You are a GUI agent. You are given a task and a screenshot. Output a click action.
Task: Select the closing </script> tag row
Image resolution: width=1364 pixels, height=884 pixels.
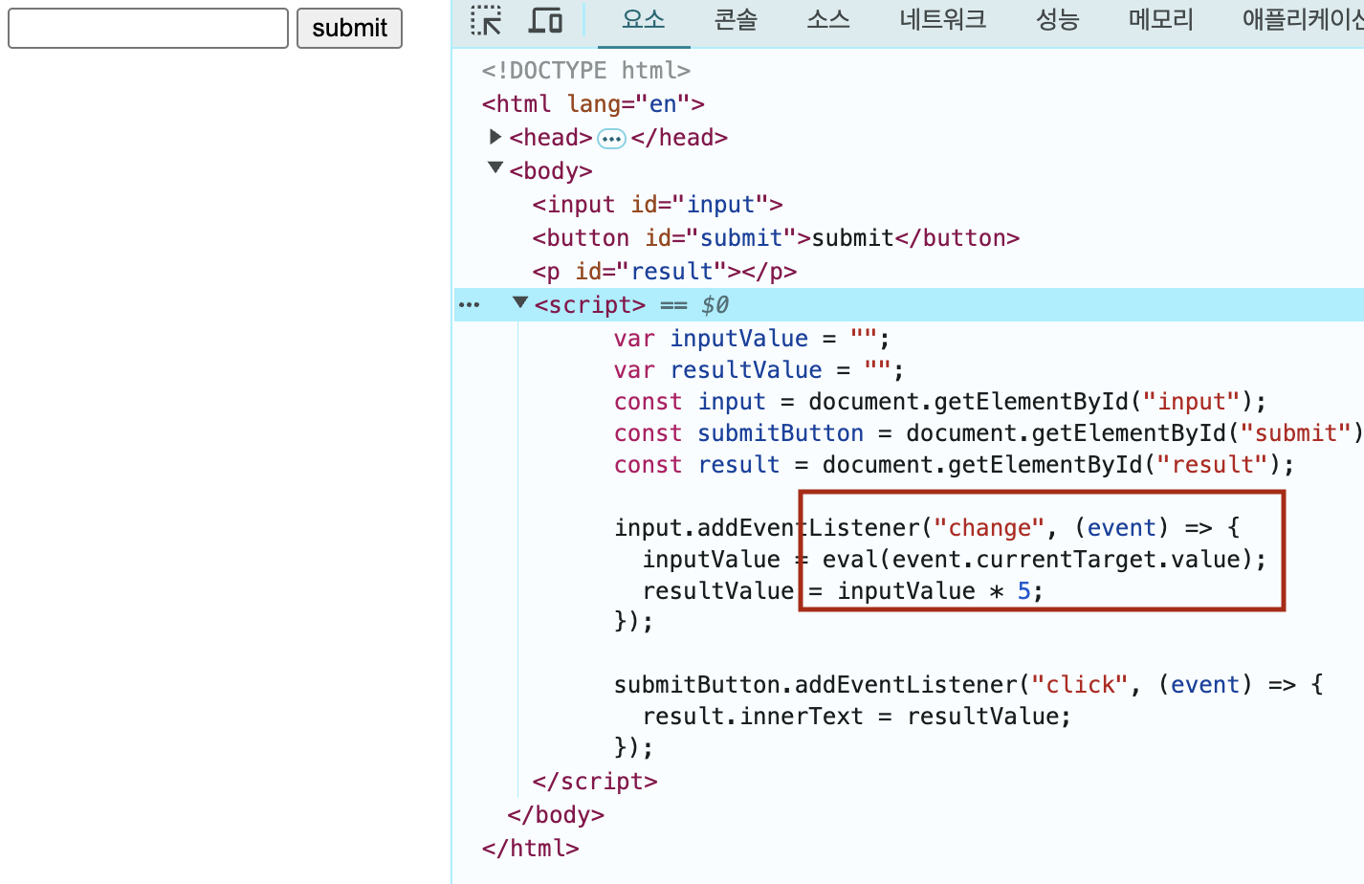point(595,782)
